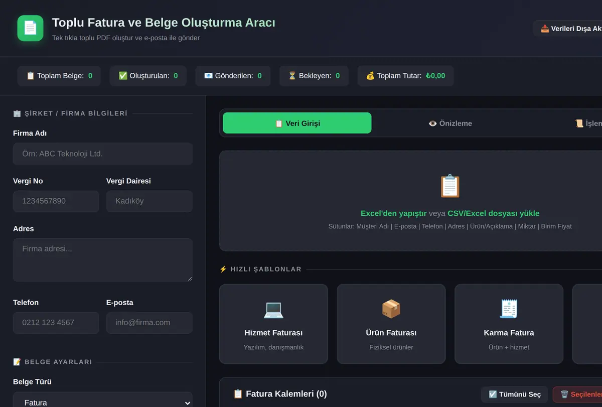The width and height of the screenshot is (602, 407).
Task: Click the green document logo icon
Action: (31, 28)
